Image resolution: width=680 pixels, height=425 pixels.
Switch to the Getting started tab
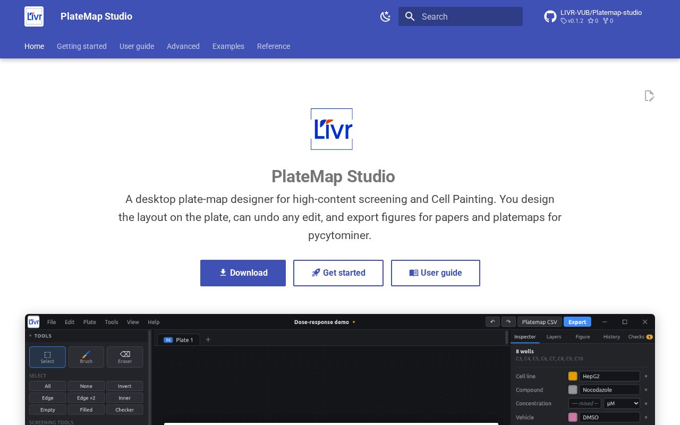click(82, 46)
